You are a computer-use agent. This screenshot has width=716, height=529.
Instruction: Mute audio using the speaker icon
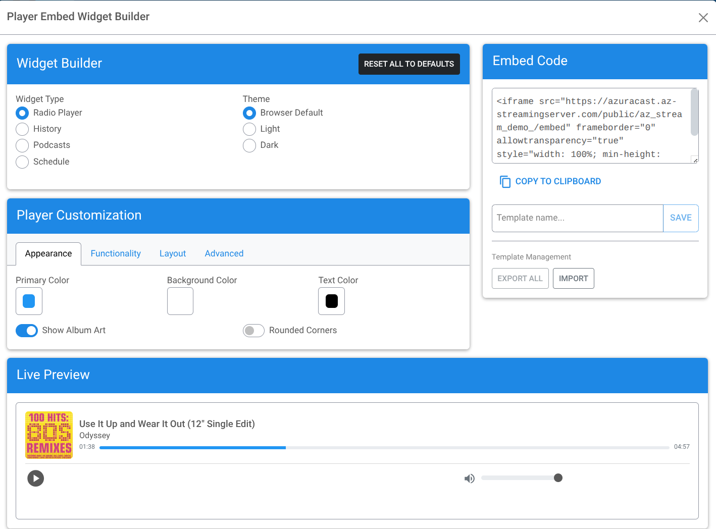coord(470,479)
